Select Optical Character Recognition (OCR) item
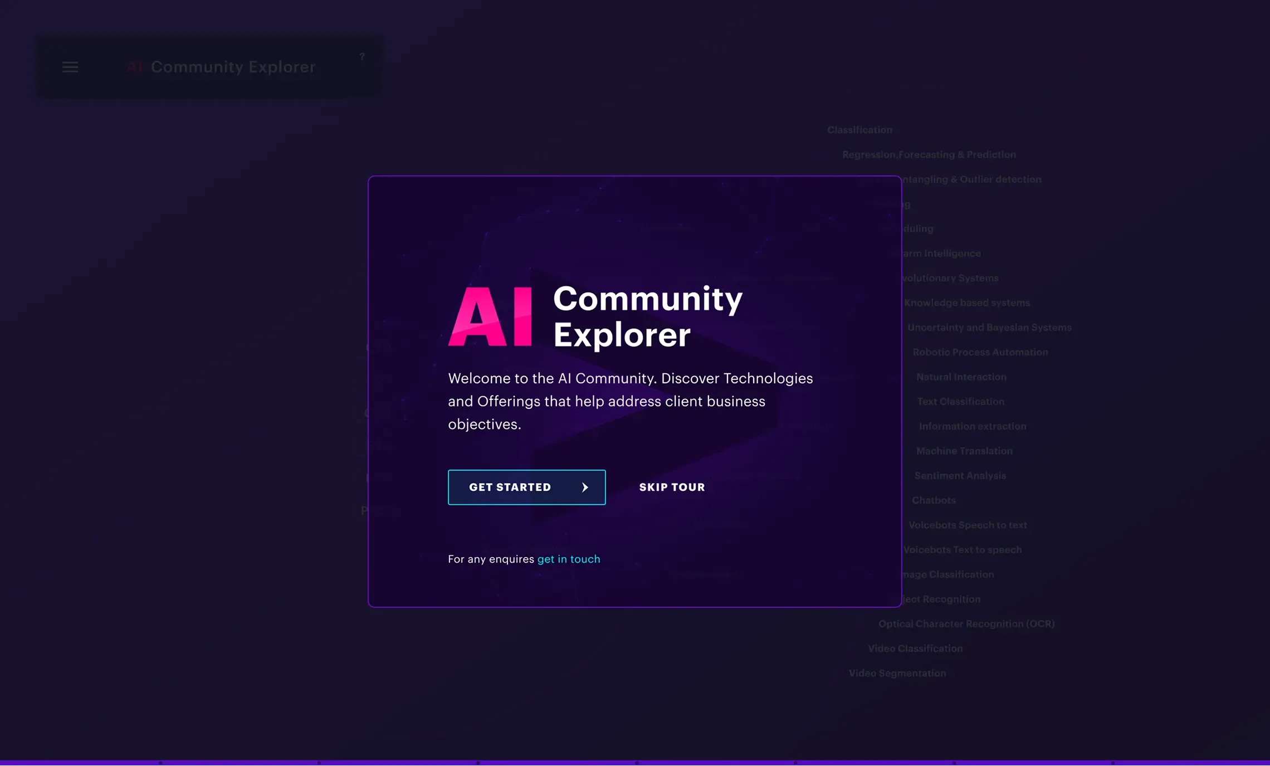 966,624
